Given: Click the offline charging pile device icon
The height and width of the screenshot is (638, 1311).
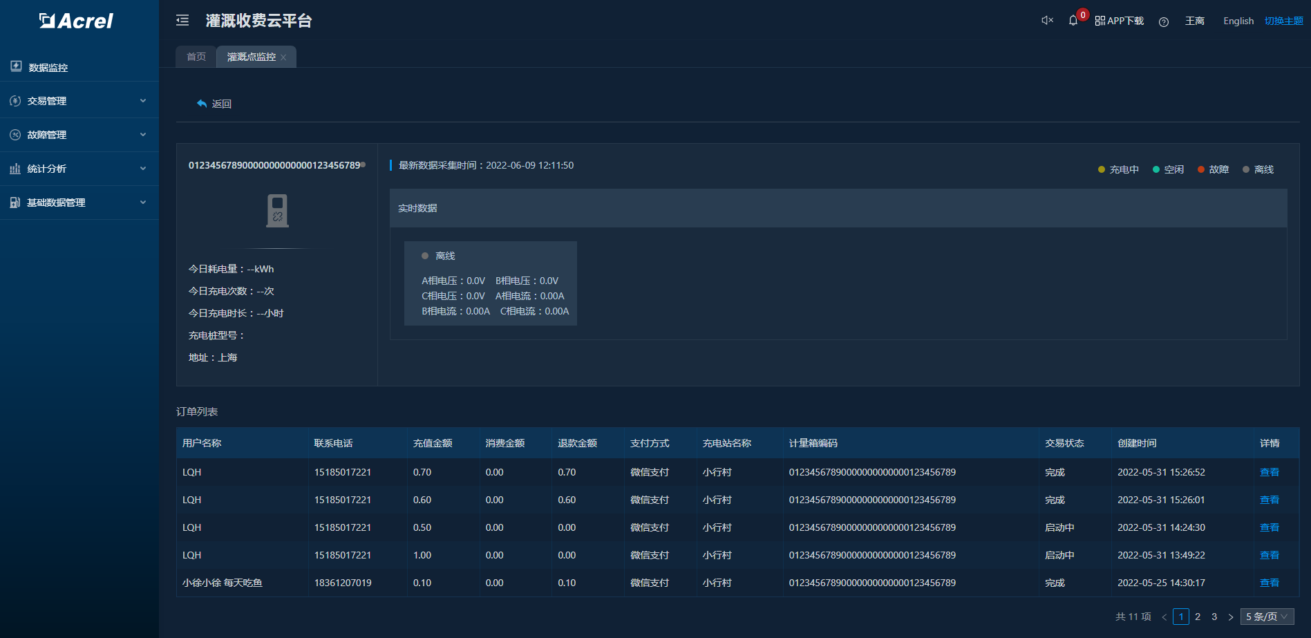Looking at the screenshot, I should 277,210.
